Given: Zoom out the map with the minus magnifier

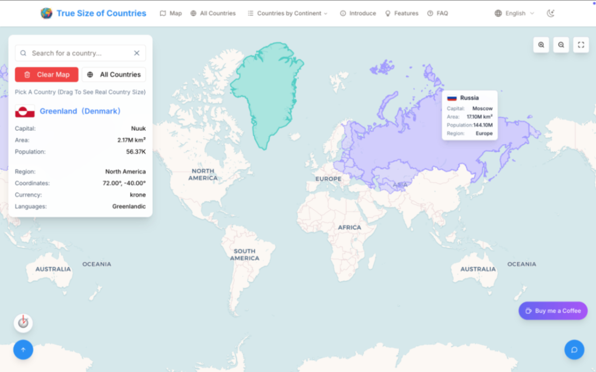Looking at the screenshot, I should tap(561, 44).
